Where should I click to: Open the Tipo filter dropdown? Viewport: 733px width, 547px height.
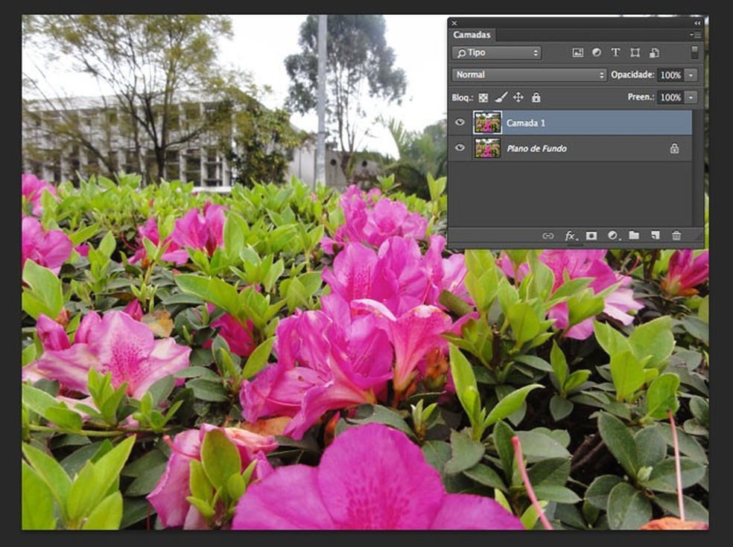[x=496, y=53]
